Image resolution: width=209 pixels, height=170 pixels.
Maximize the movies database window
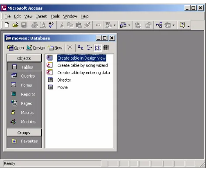pos(104,38)
